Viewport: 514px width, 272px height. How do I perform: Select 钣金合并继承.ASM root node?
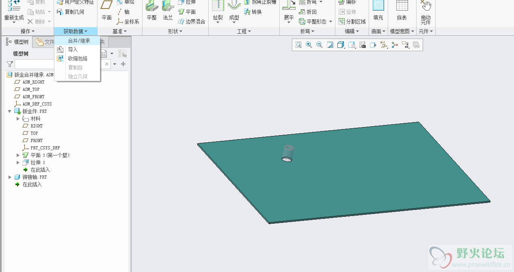click(x=34, y=75)
